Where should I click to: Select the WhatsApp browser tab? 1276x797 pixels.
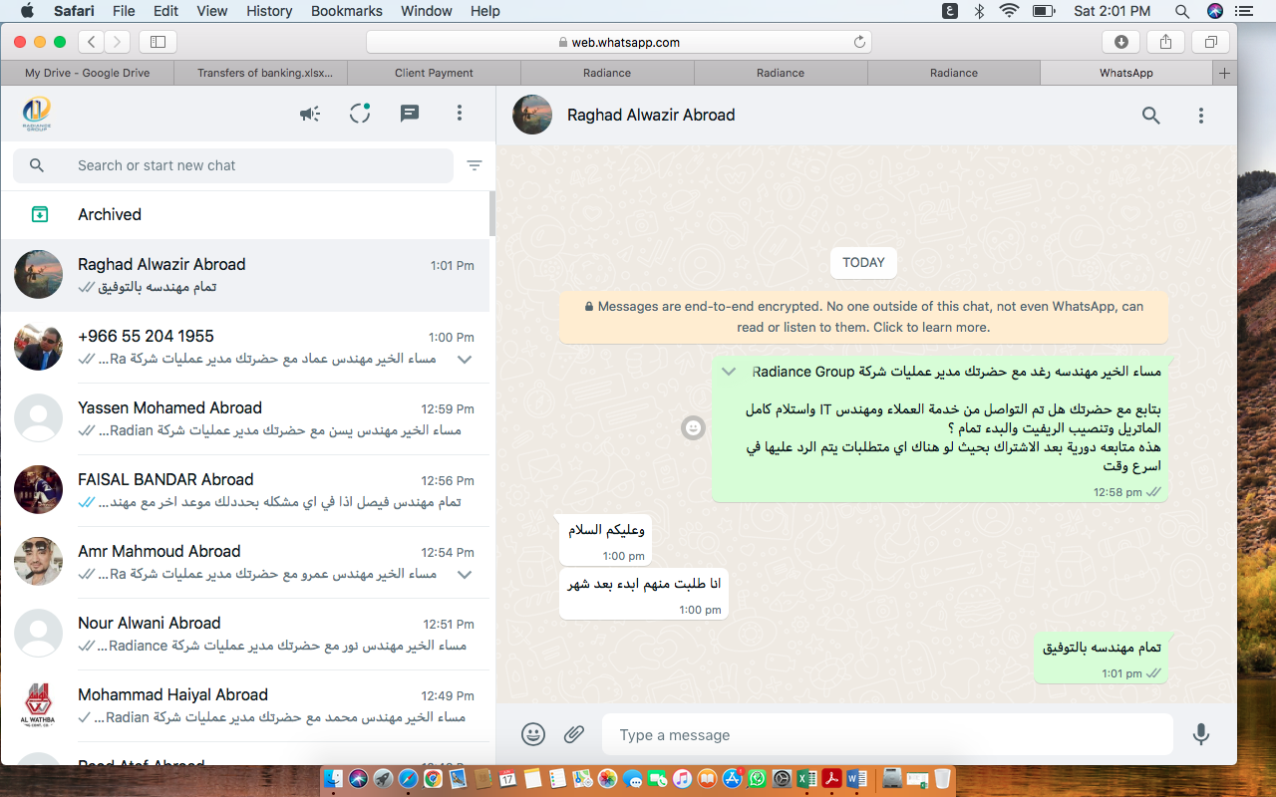coord(1126,73)
